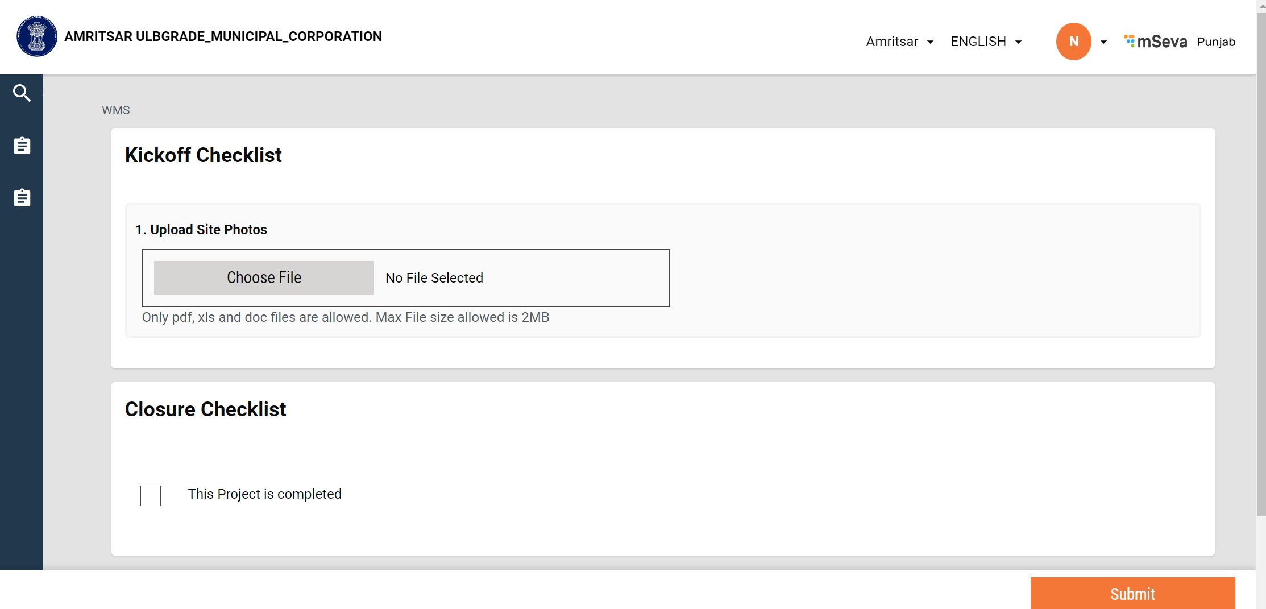This screenshot has width=1266, height=609.
Task: Expand the arrow next to user avatar
Action: 1103,42
